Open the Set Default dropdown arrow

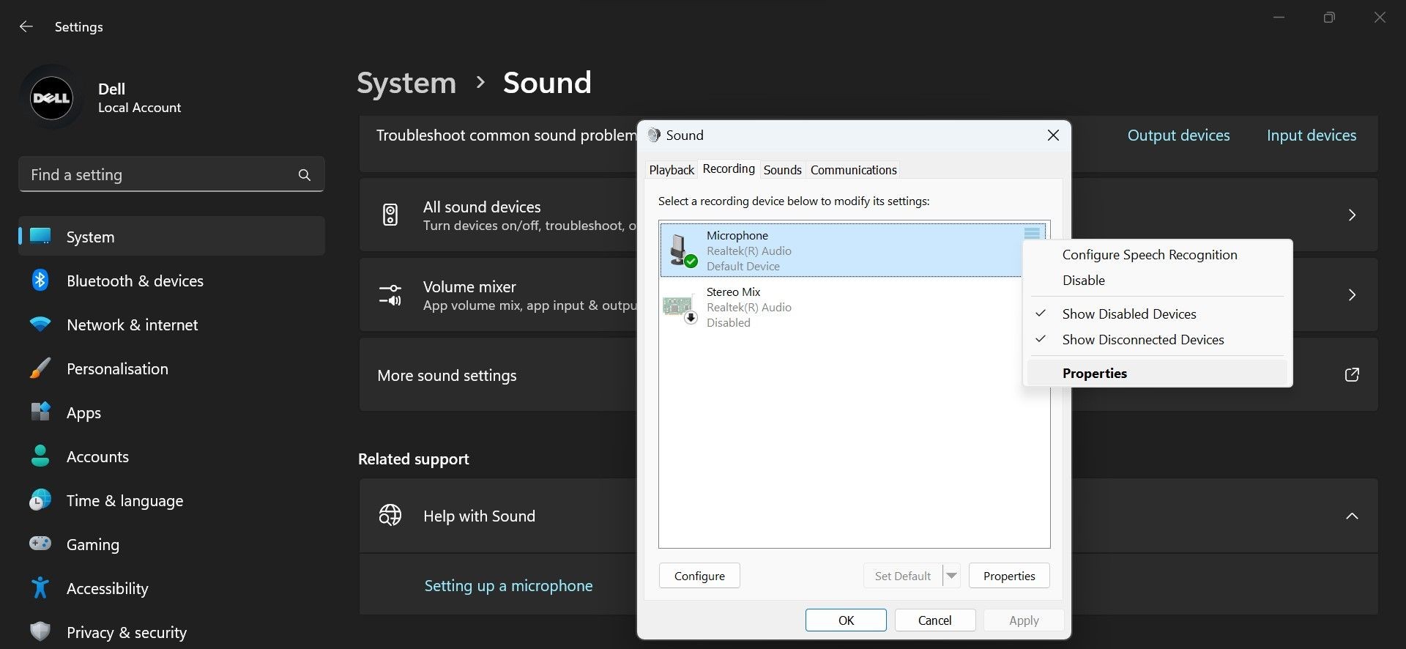(x=951, y=576)
